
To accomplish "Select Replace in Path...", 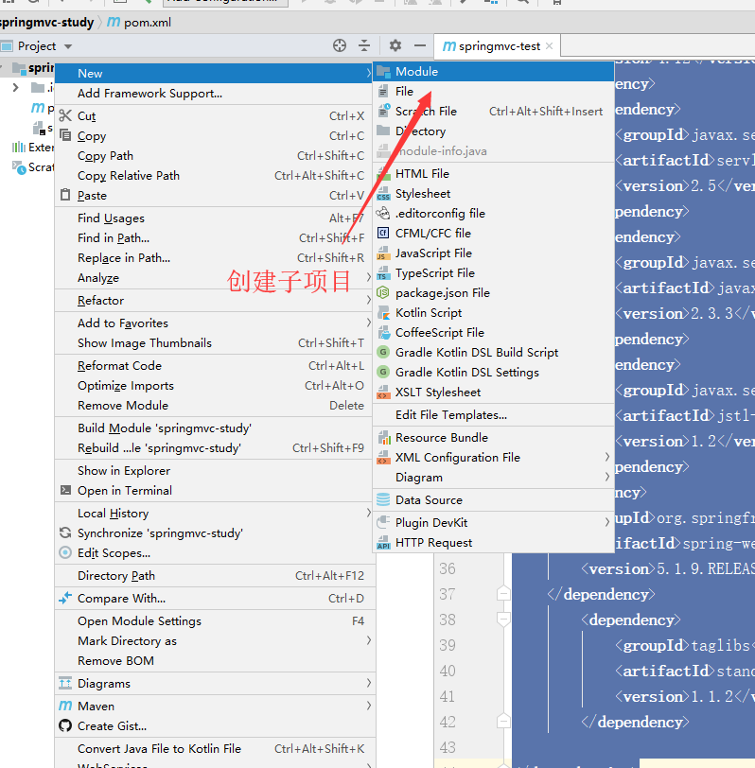I will [x=215, y=258].
